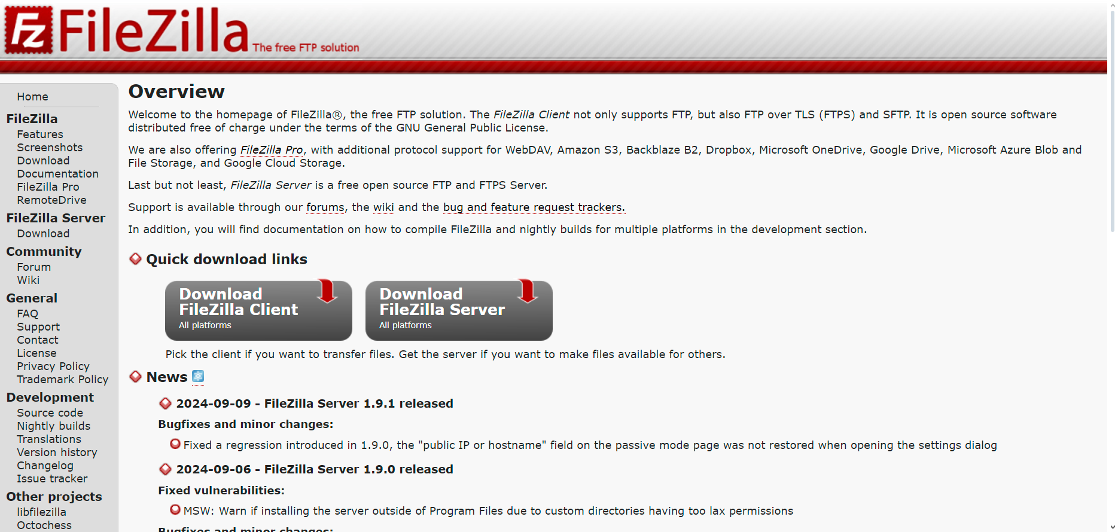Open the FileZilla Pro link in overview

pyautogui.click(x=272, y=150)
